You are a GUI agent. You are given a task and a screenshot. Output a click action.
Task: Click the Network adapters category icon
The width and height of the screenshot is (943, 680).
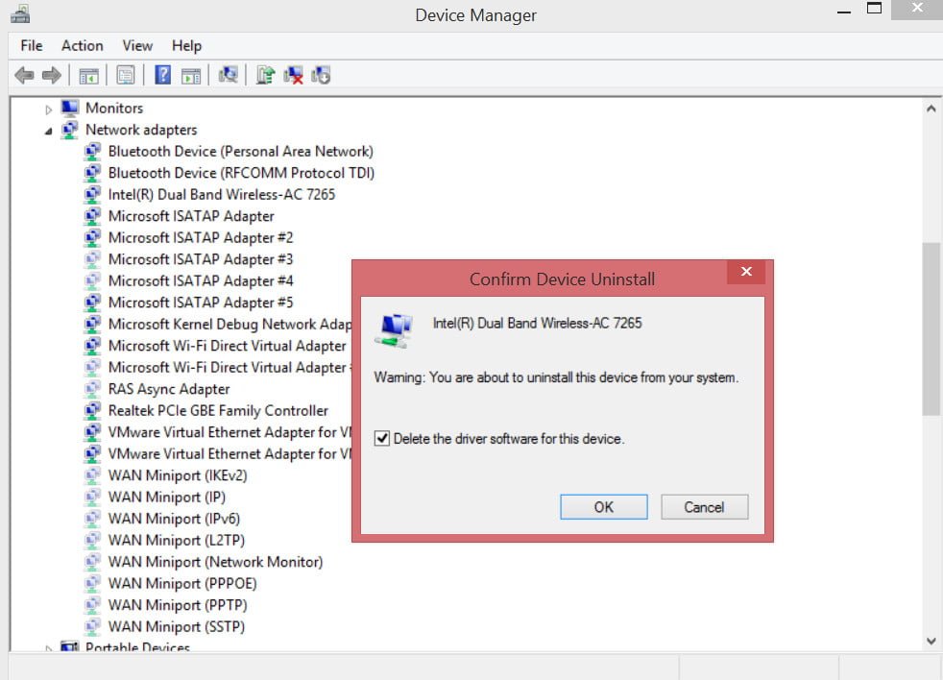pyautogui.click(x=70, y=130)
